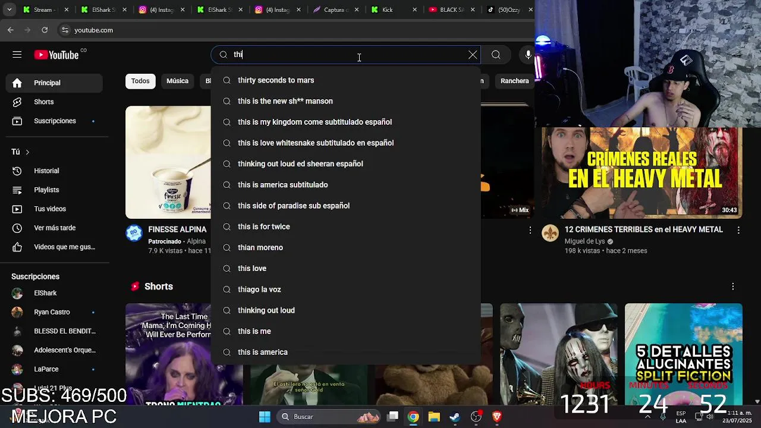This screenshot has width=761, height=428.
Task: Open Task View from the taskbar
Action: pyautogui.click(x=393, y=417)
